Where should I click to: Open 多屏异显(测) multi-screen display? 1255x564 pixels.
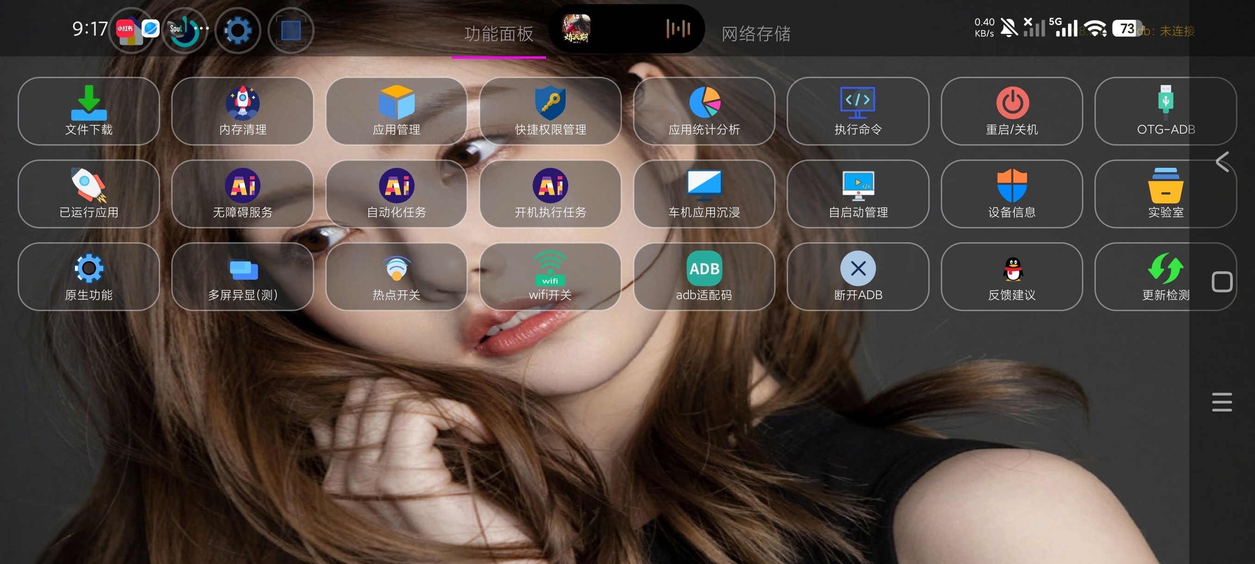[242, 276]
